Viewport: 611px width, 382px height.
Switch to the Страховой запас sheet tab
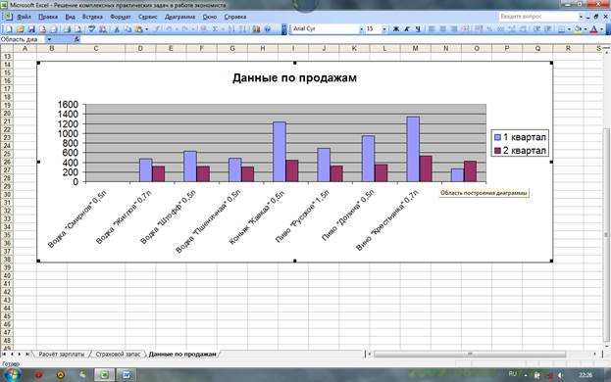pos(118,354)
